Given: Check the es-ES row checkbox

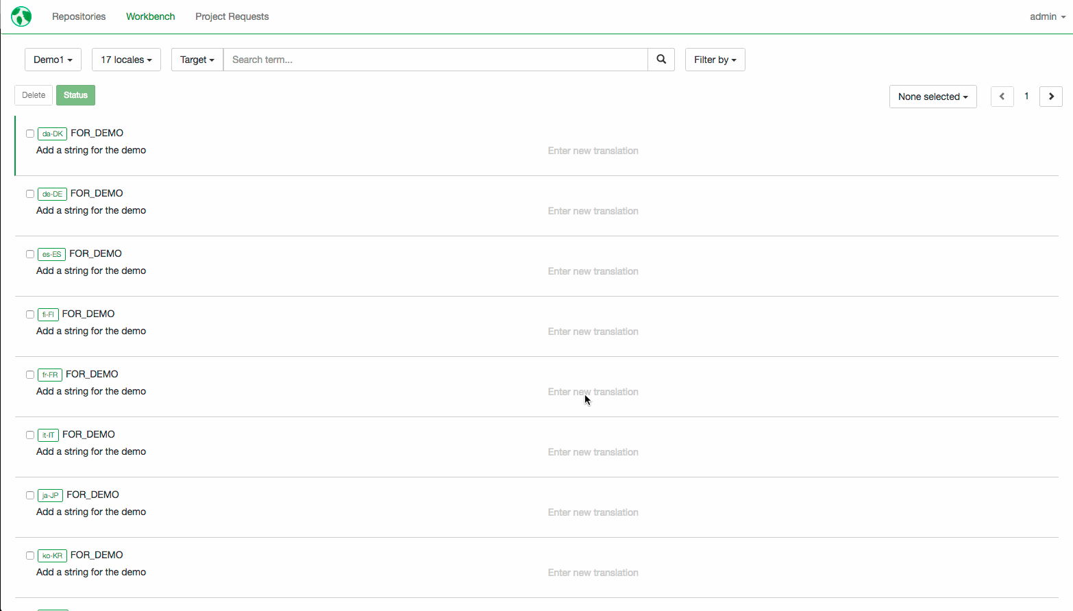Looking at the screenshot, I should [30, 254].
